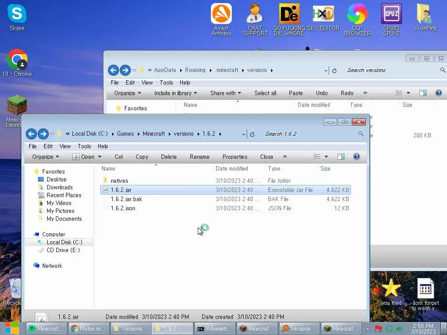Go forward in the versions explorer window
This screenshot has height=335, width=447.
125,70
